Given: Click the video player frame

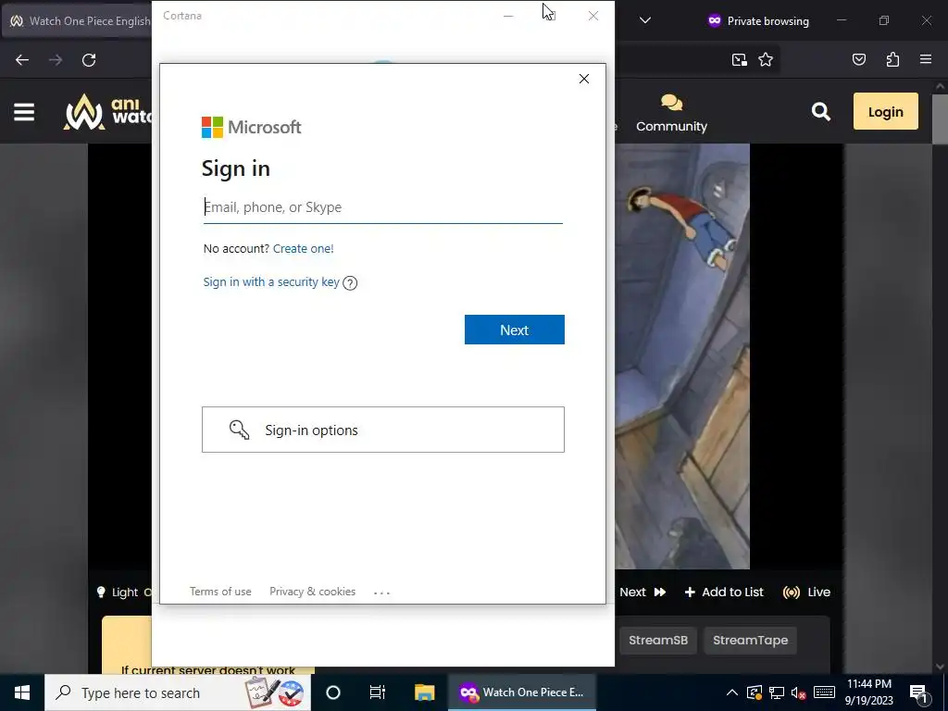Looking at the screenshot, I should click(729, 356).
